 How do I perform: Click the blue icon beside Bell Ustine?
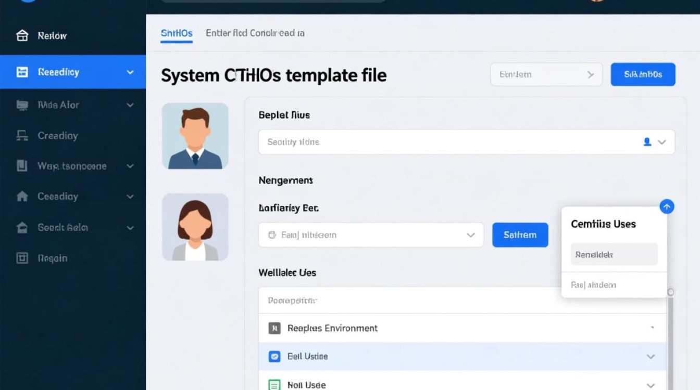274,356
